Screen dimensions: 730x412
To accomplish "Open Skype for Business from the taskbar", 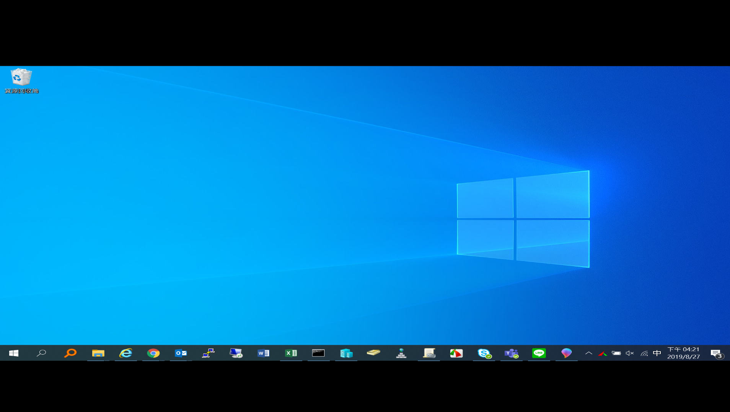I will (484, 353).
